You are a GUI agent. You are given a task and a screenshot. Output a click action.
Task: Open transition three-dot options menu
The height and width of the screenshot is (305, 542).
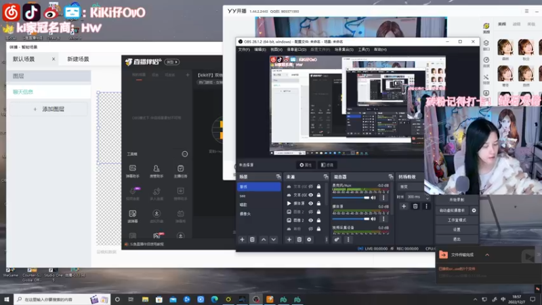pyautogui.click(x=426, y=206)
